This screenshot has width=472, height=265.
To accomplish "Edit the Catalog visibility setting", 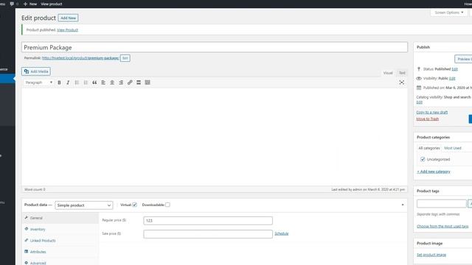I will click(420, 102).
